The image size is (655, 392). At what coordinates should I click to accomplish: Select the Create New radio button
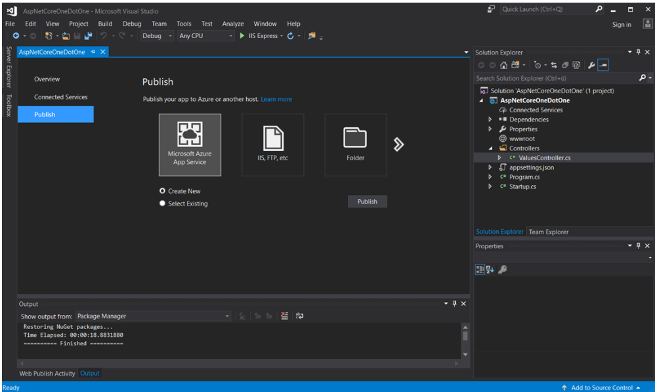pos(163,191)
